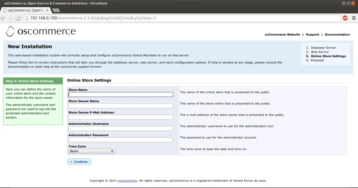Click the address bar URL
Viewport: 358px width, 188px height.
click(93, 18)
